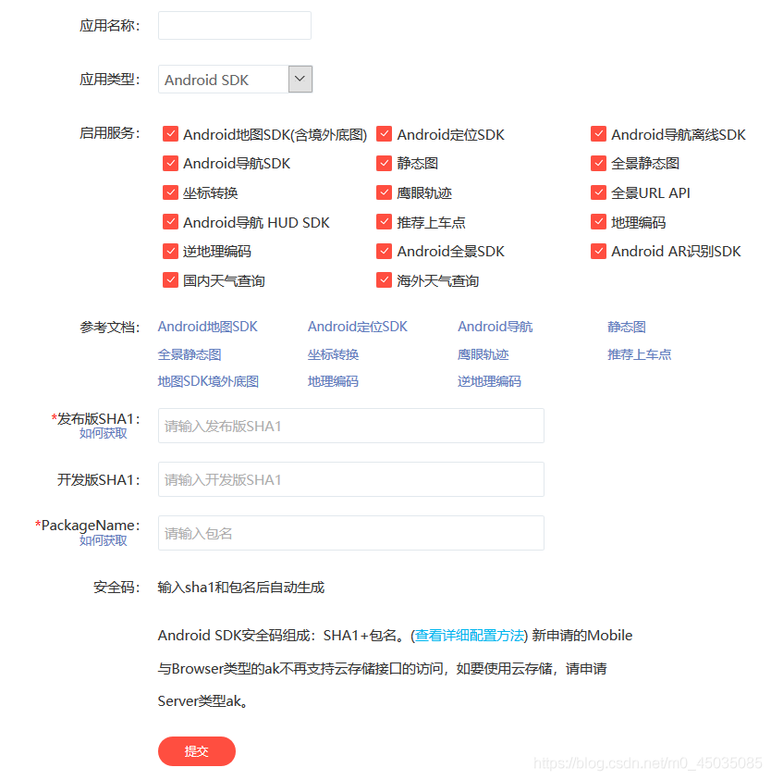771x780 pixels.
Task: Toggle the 全景静态图 service checkbox
Action: coord(598,163)
